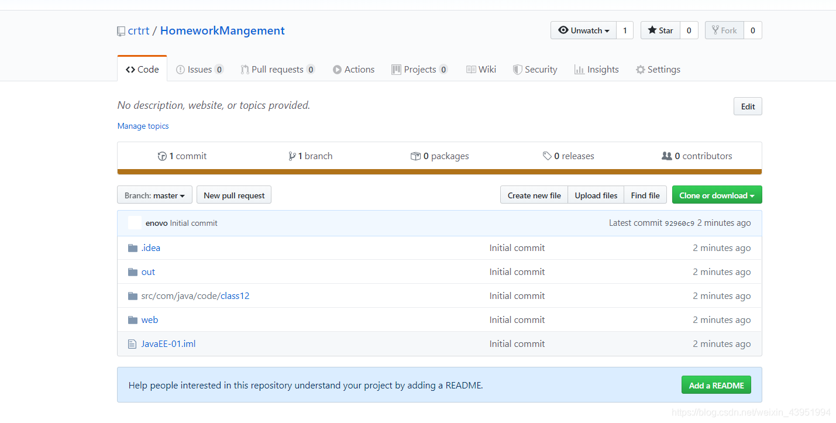View the 0 contributors link

coord(697,156)
